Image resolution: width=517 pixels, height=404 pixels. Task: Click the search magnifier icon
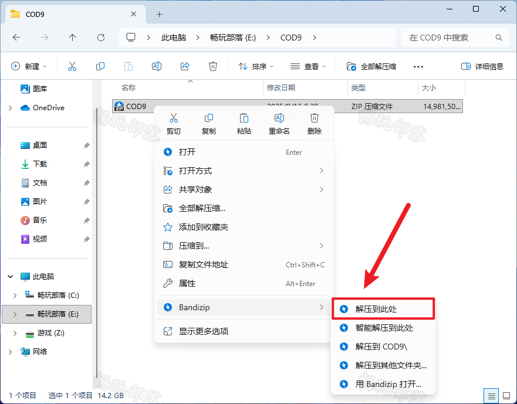[499, 38]
